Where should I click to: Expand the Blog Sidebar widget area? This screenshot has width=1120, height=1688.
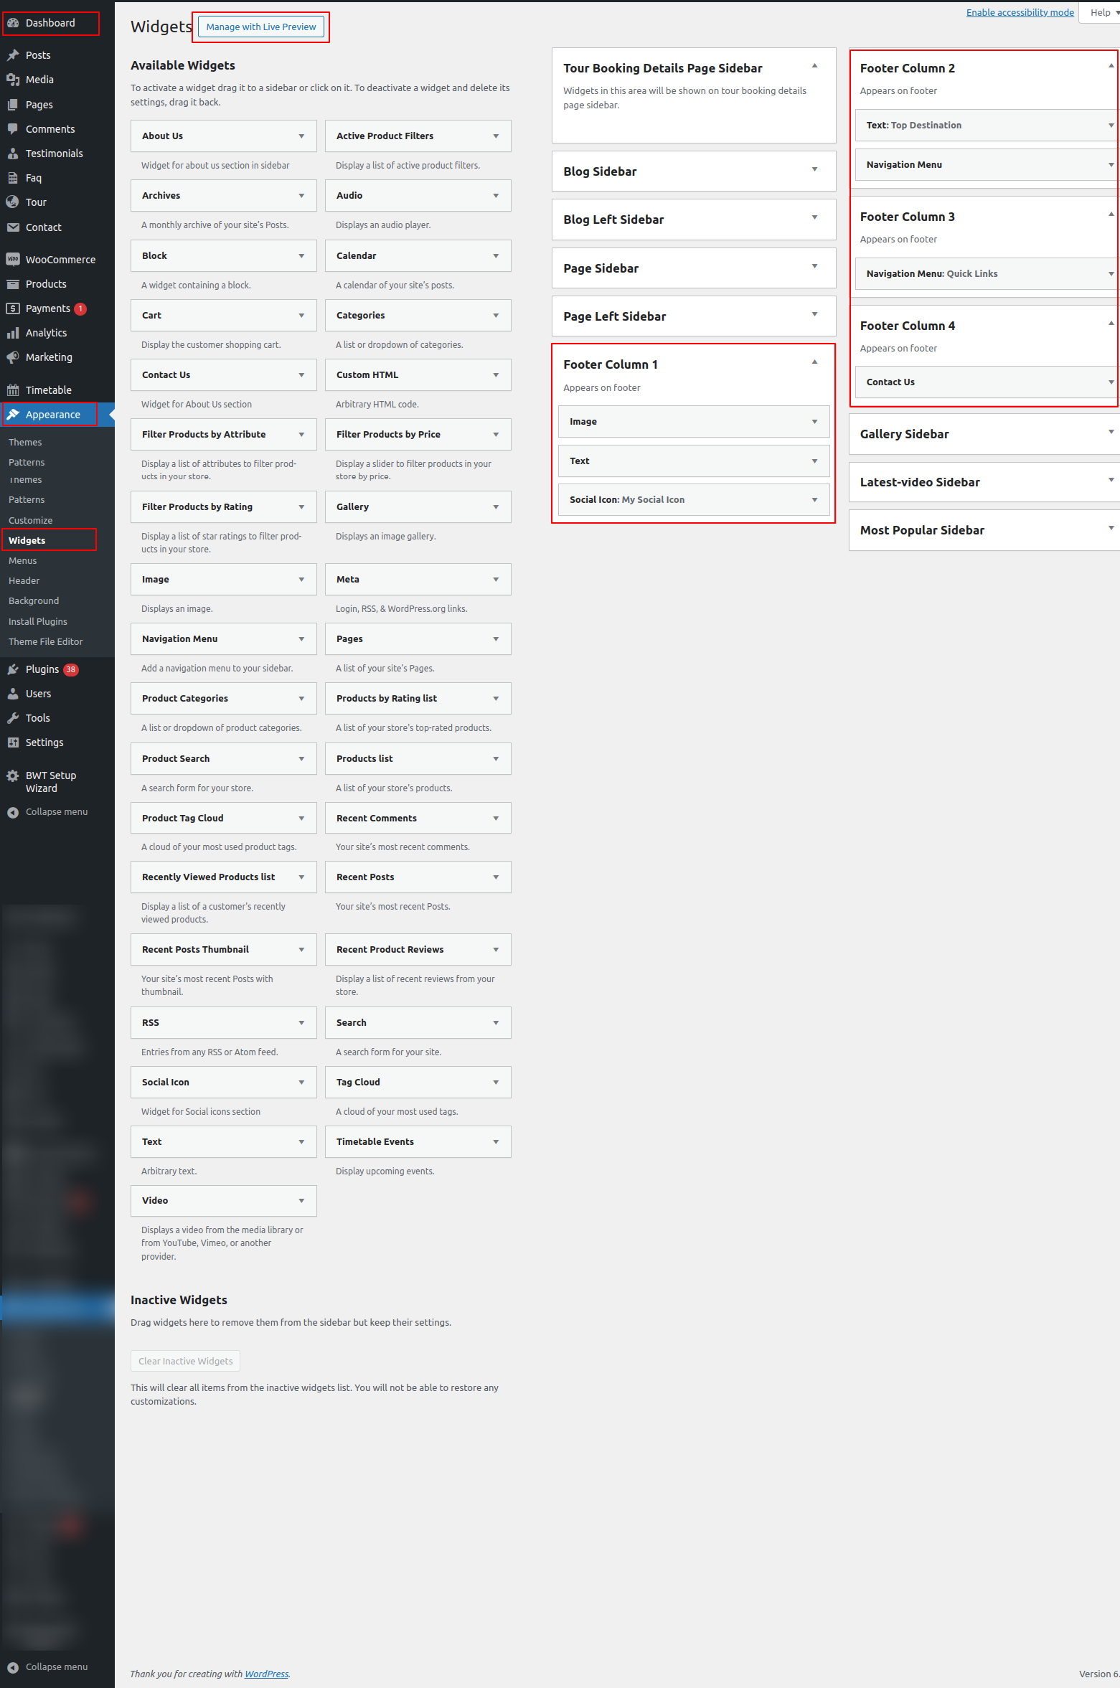tap(814, 170)
